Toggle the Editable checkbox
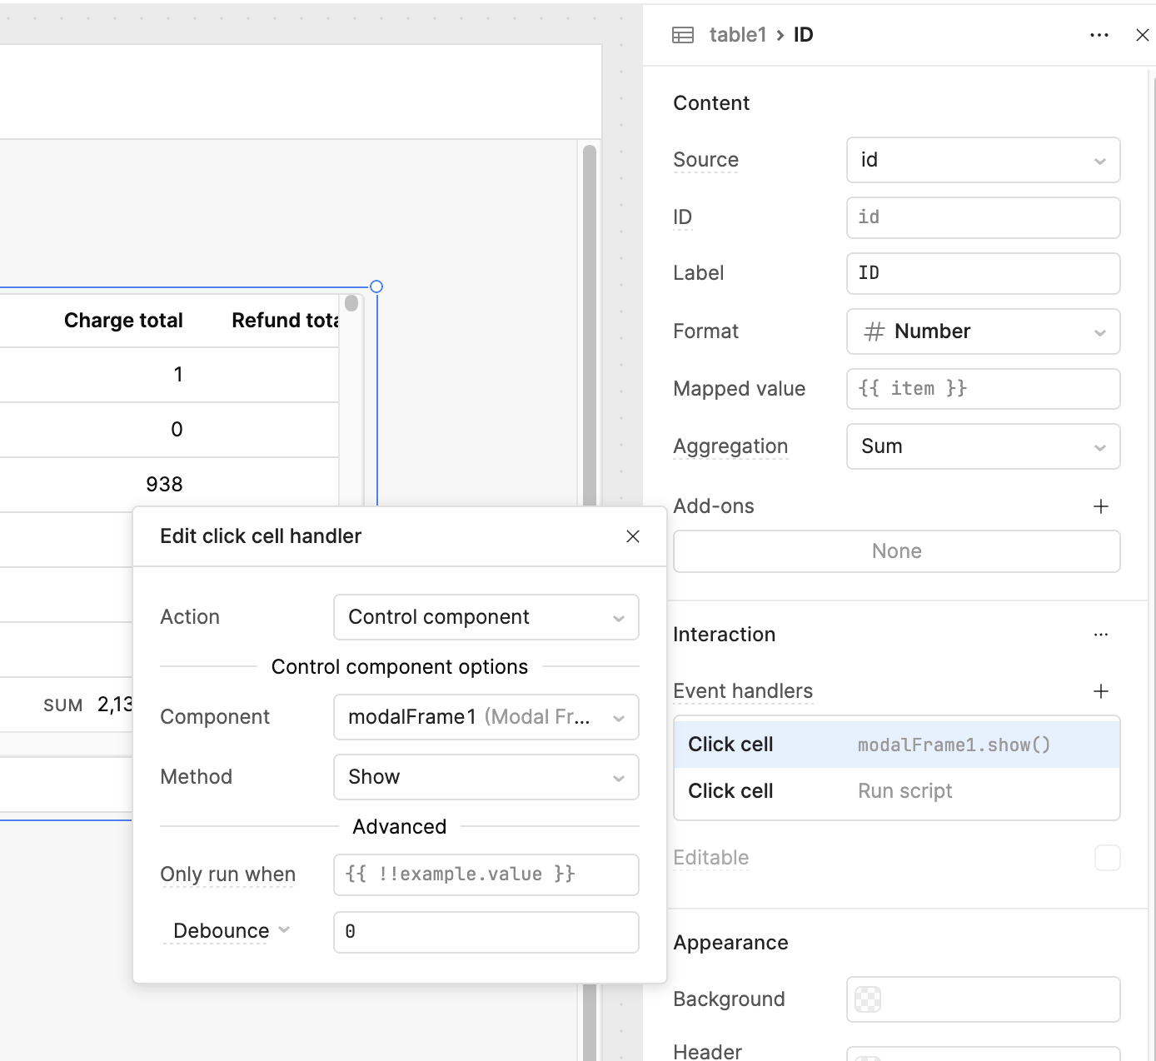The image size is (1156, 1061). click(x=1107, y=858)
